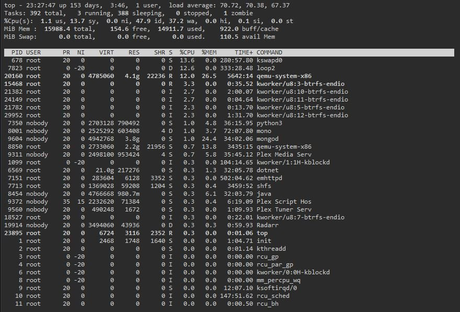Click the USER column header
The height and width of the screenshot is (312, 460).
[x=33, y=52]
